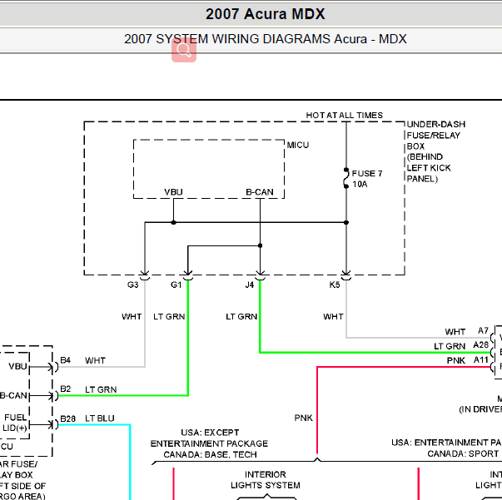Click "VBU" label left of pin B4

(x=17, y=366)
